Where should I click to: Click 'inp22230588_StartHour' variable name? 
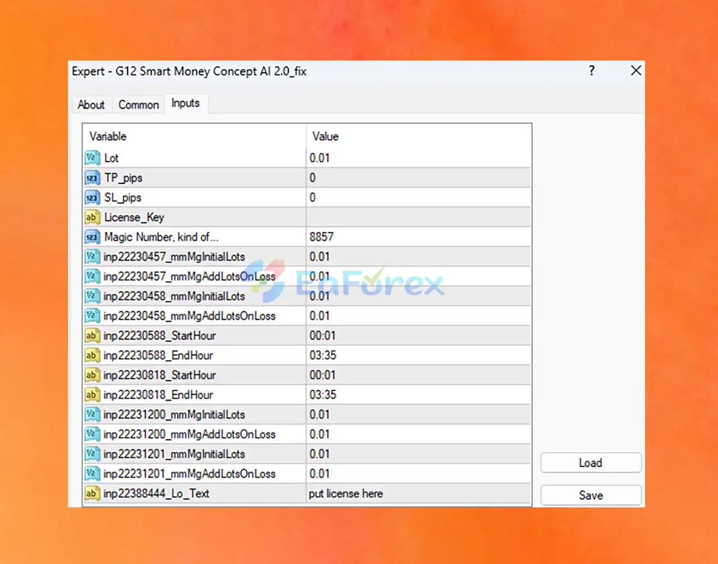160,335
